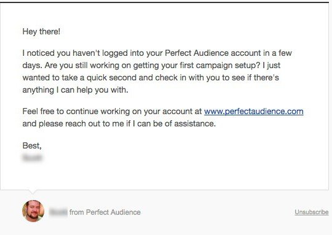Click the "Hey there!" greeting
The height and width of the screenshot is (235, 332).
click(41, 32)
